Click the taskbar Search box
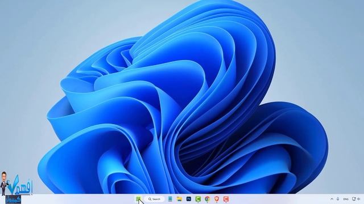 click(x=155, y=199)
